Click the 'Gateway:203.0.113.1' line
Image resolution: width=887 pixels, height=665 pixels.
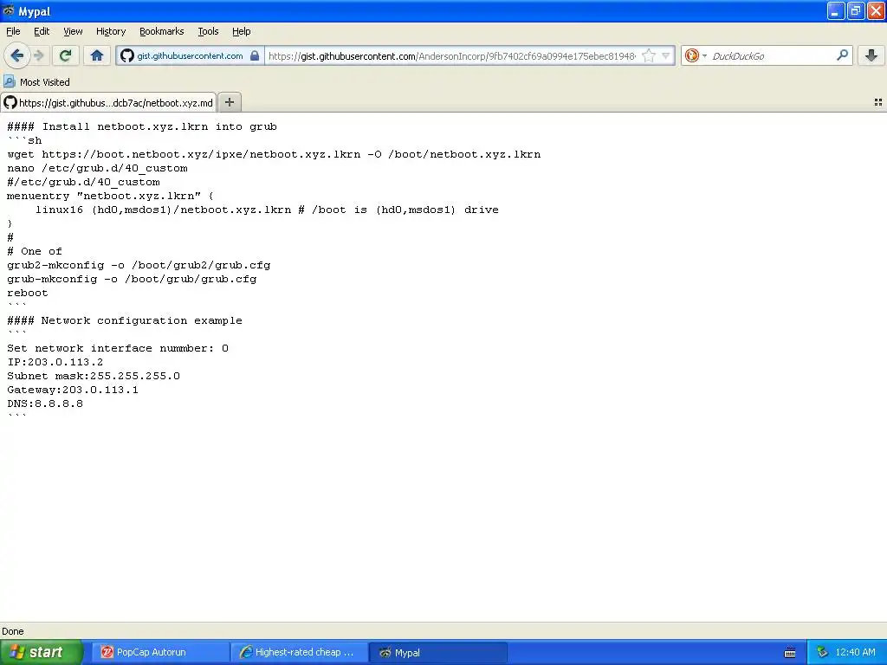[x=73, y=390]
